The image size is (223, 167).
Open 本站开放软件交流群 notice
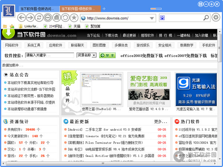31,89
